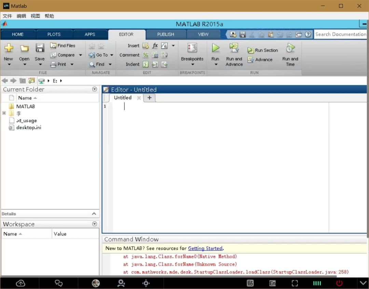This screenshot has width=369, height=289.
Task: Open the New dropdown arrow
Action: click(x=9, y=64)
